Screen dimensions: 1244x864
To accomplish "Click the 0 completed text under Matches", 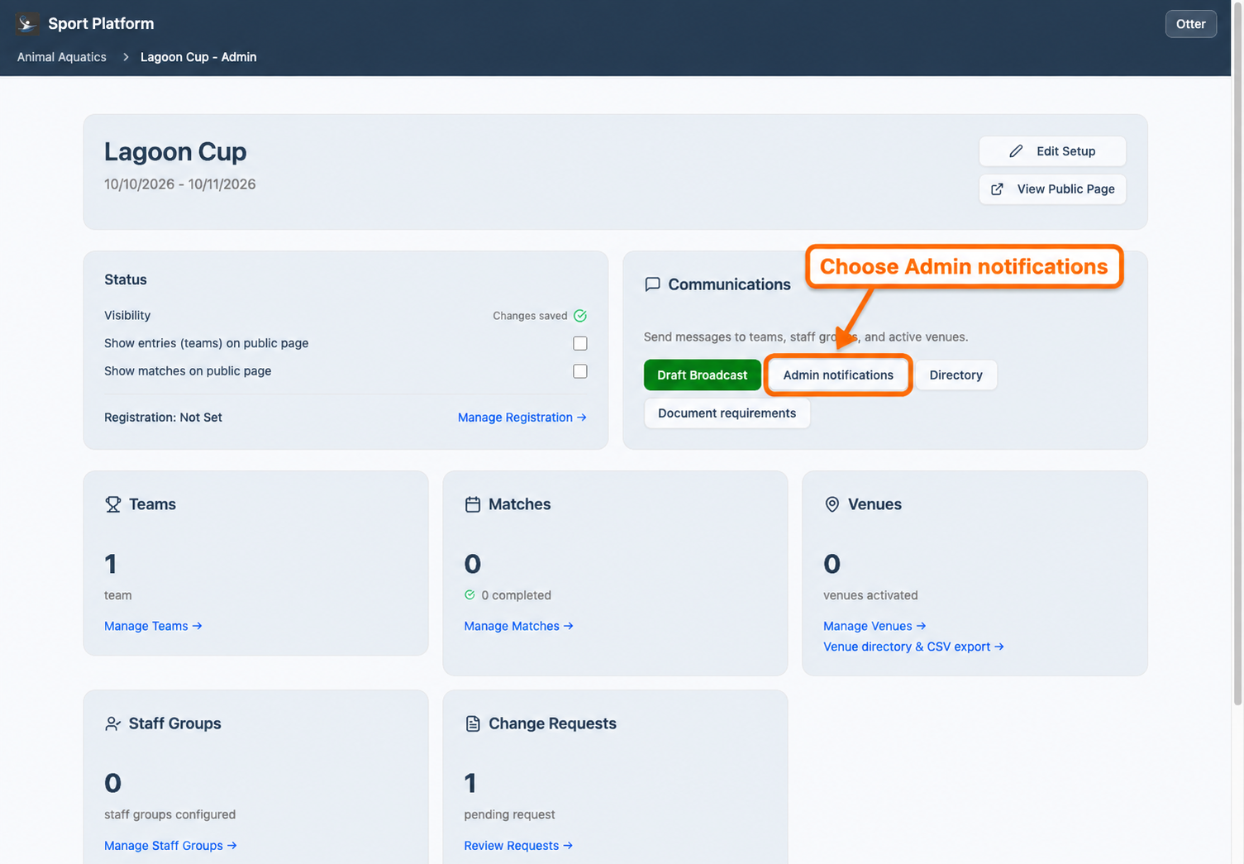I will [x=516, y=595].
